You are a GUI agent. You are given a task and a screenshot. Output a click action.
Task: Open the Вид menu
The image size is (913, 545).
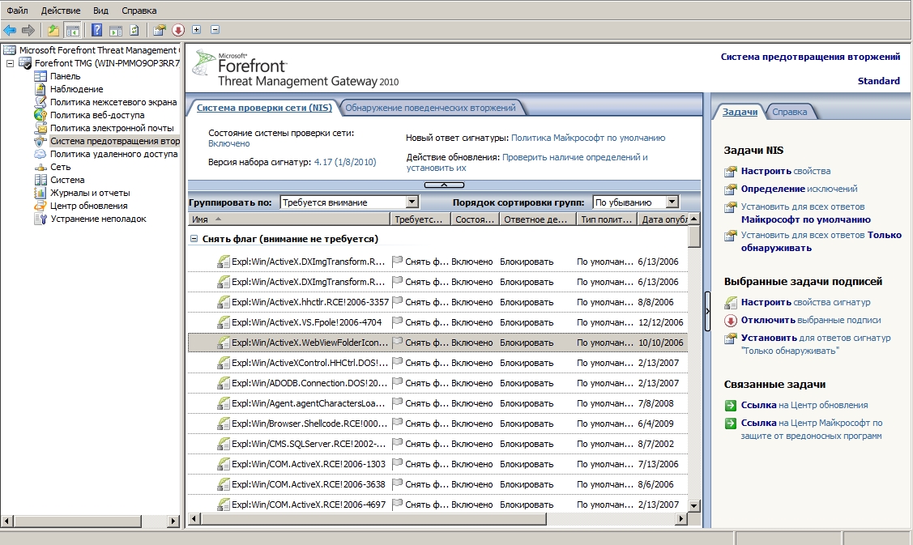click(x=100, y=11)
